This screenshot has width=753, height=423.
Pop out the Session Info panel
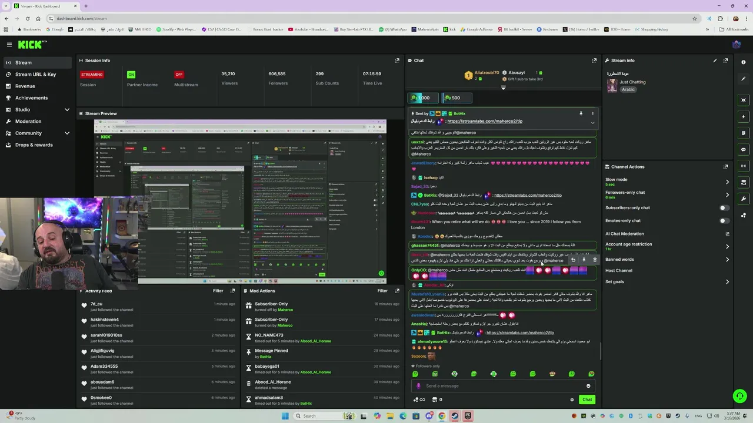397,61
